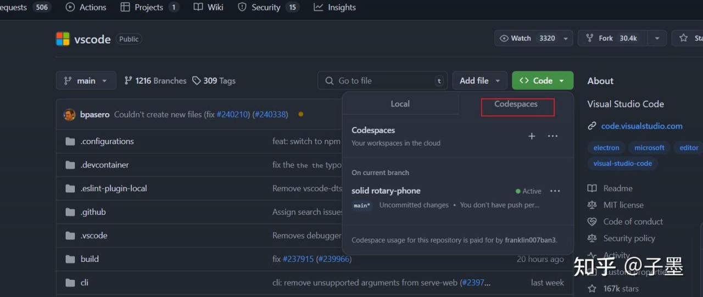
Task: Open the .devcontainer folder
Action: [104, 165]
